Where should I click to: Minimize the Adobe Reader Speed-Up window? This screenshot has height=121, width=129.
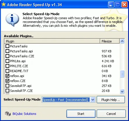pyautogui.click(x=111, y=5)
